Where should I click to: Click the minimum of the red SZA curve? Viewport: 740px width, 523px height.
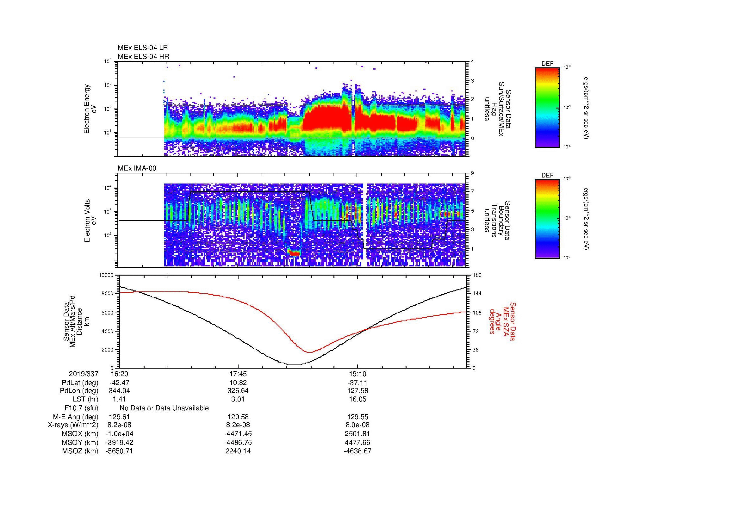point(309,352)
